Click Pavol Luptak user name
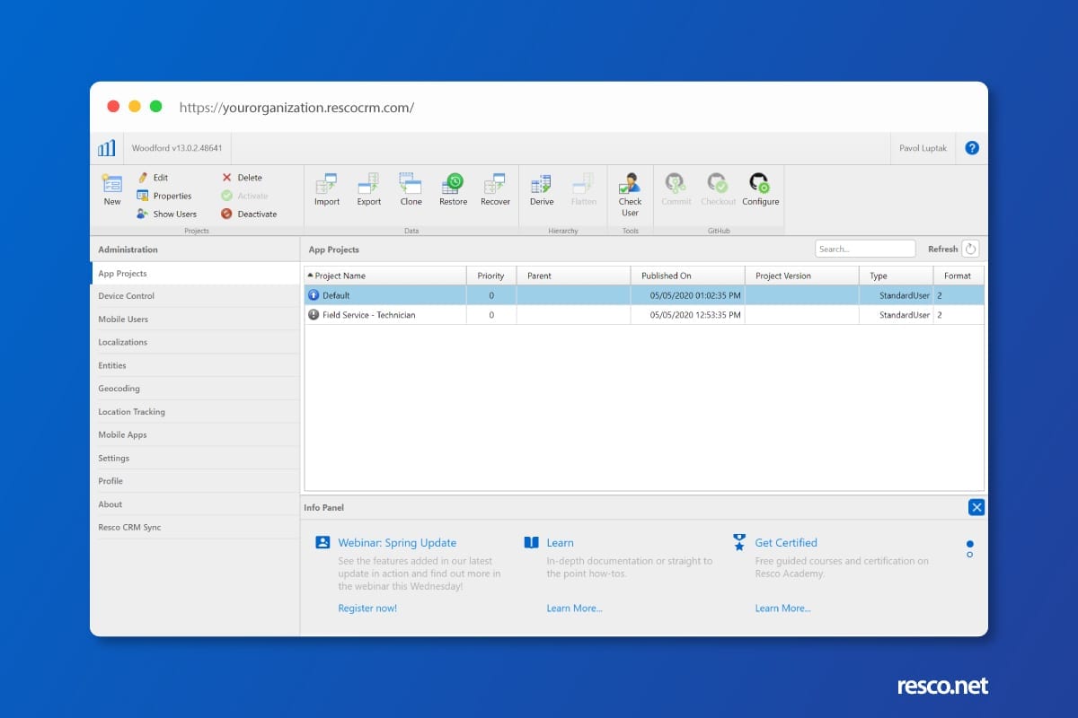Image resolution: width=1078 pixels, height=718 pixels. pyautogui.click(x=924, y=148)
